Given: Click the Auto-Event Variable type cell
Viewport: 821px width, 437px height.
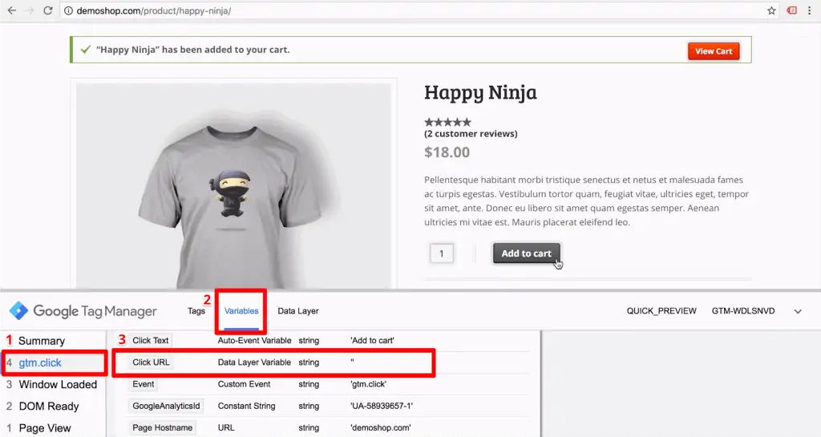Looking at the screenshot, I should tap(254, 340).
